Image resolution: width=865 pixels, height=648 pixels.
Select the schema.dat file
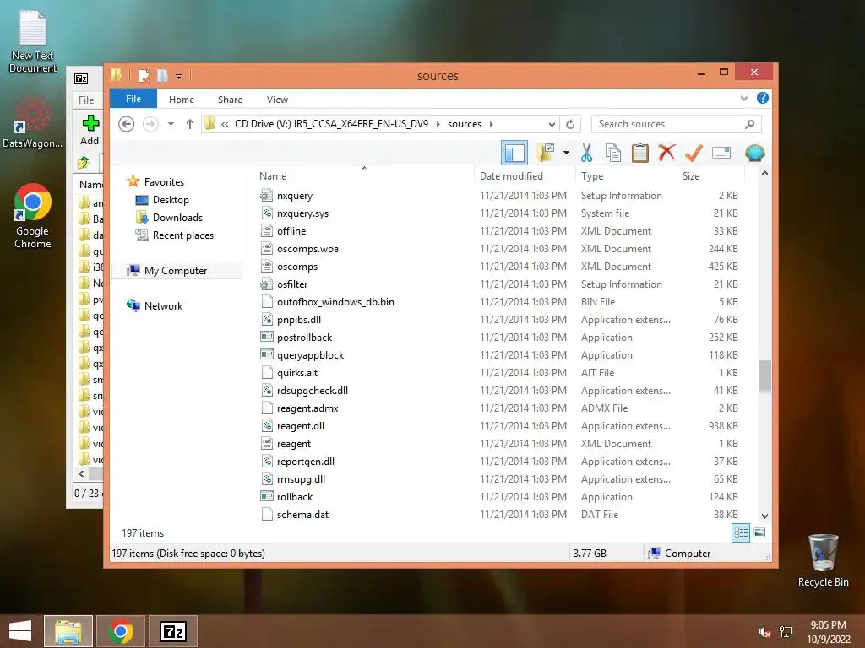(302, 514)
